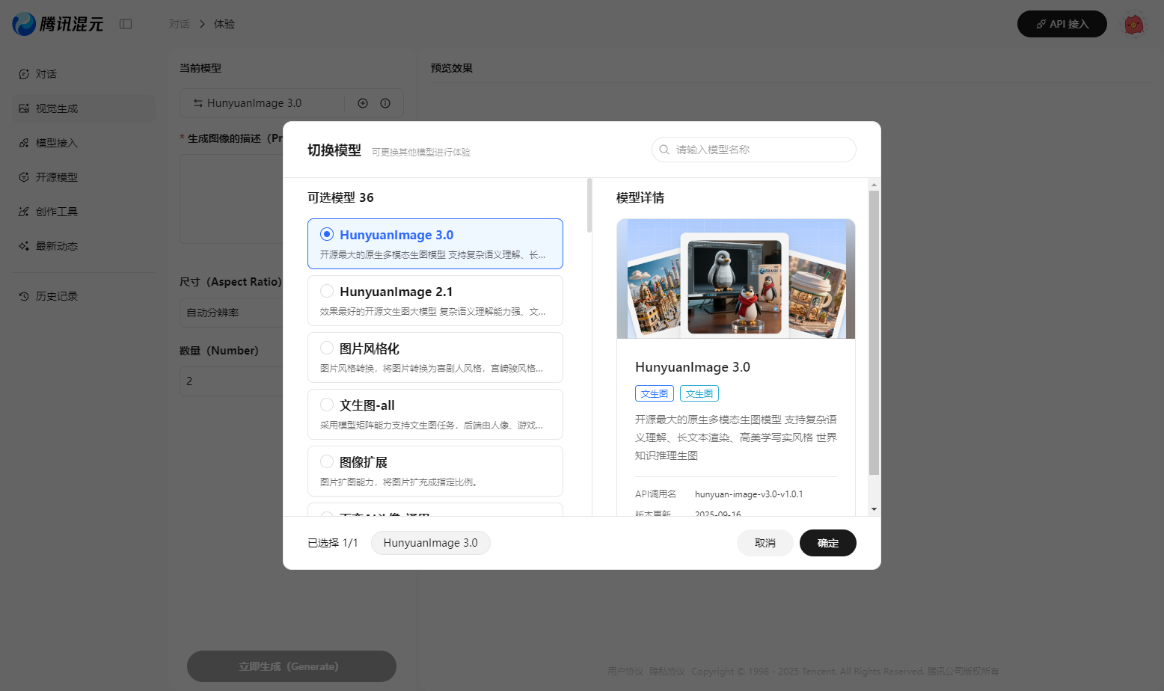1164x691 pixels.
Task: Click the search magnifier icon in dialog
Action: click(664, 150)
